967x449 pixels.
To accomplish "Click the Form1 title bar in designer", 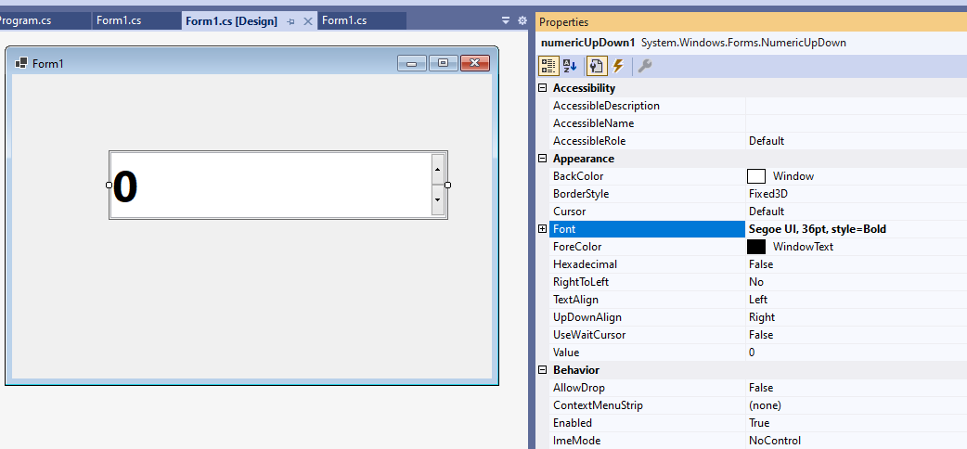I will point(251,63).
